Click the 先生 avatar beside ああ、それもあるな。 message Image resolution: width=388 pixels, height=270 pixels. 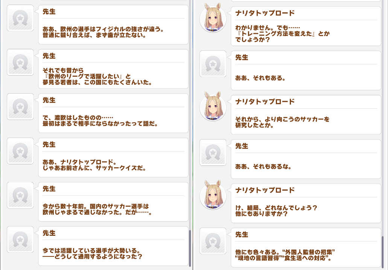click(213, 152)
